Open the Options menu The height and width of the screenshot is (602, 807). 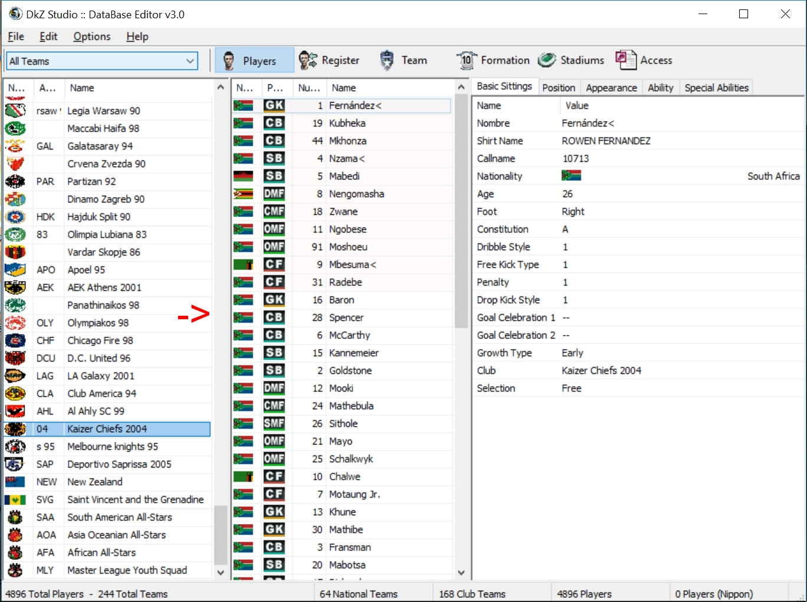click(x=92, y=37)
